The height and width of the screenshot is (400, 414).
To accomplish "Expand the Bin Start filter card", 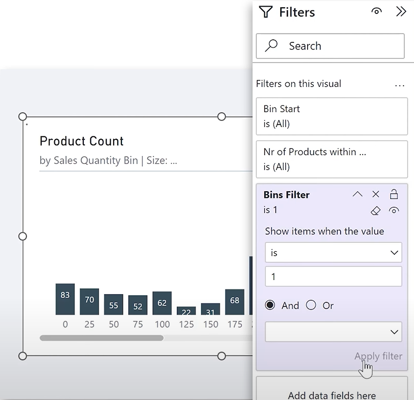I will pos(332,116).
